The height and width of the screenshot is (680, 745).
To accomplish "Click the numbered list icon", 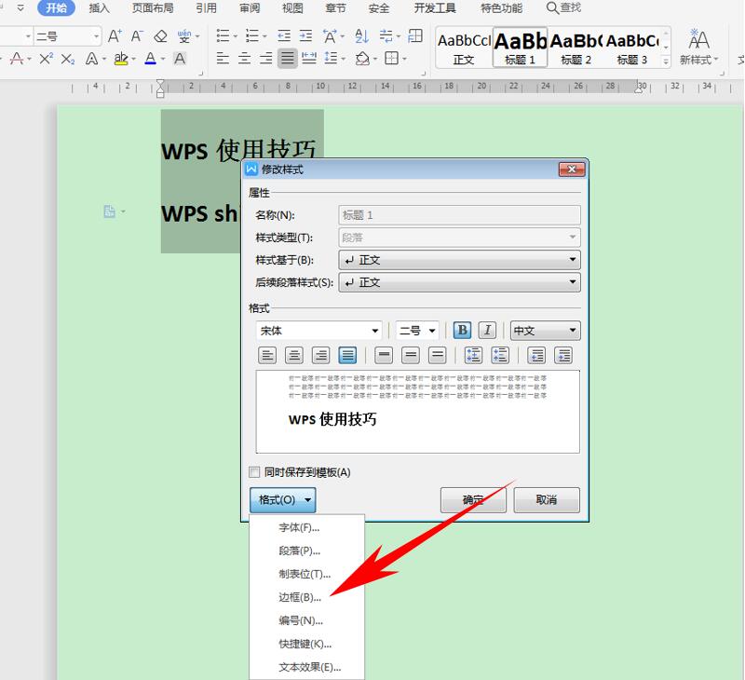I will 251,35.
